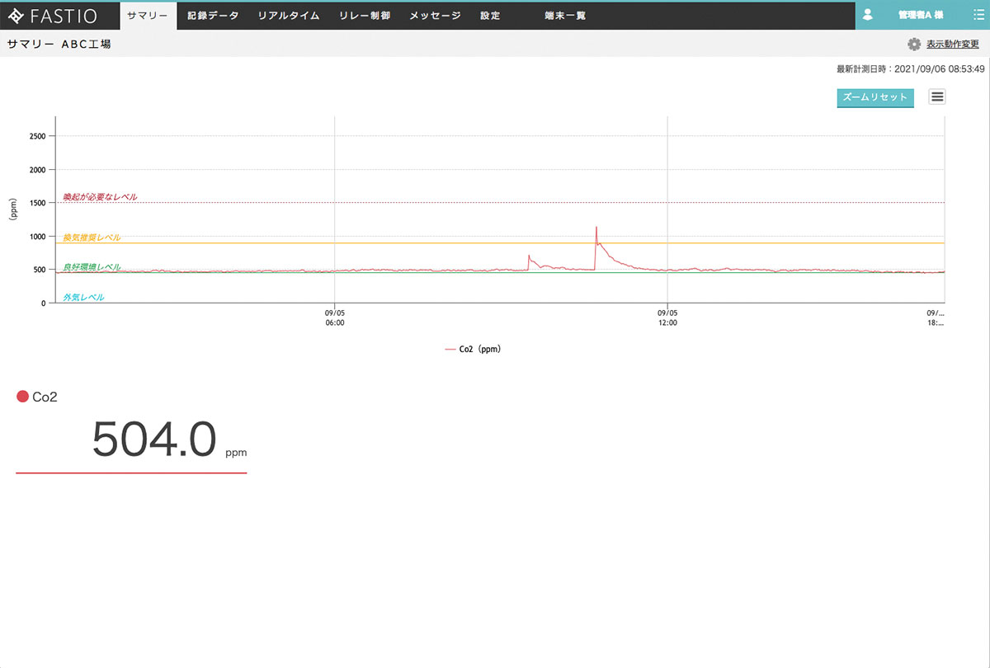Open the サマリー tab
This screenshot has width=990, height=668.
(148, 16)
